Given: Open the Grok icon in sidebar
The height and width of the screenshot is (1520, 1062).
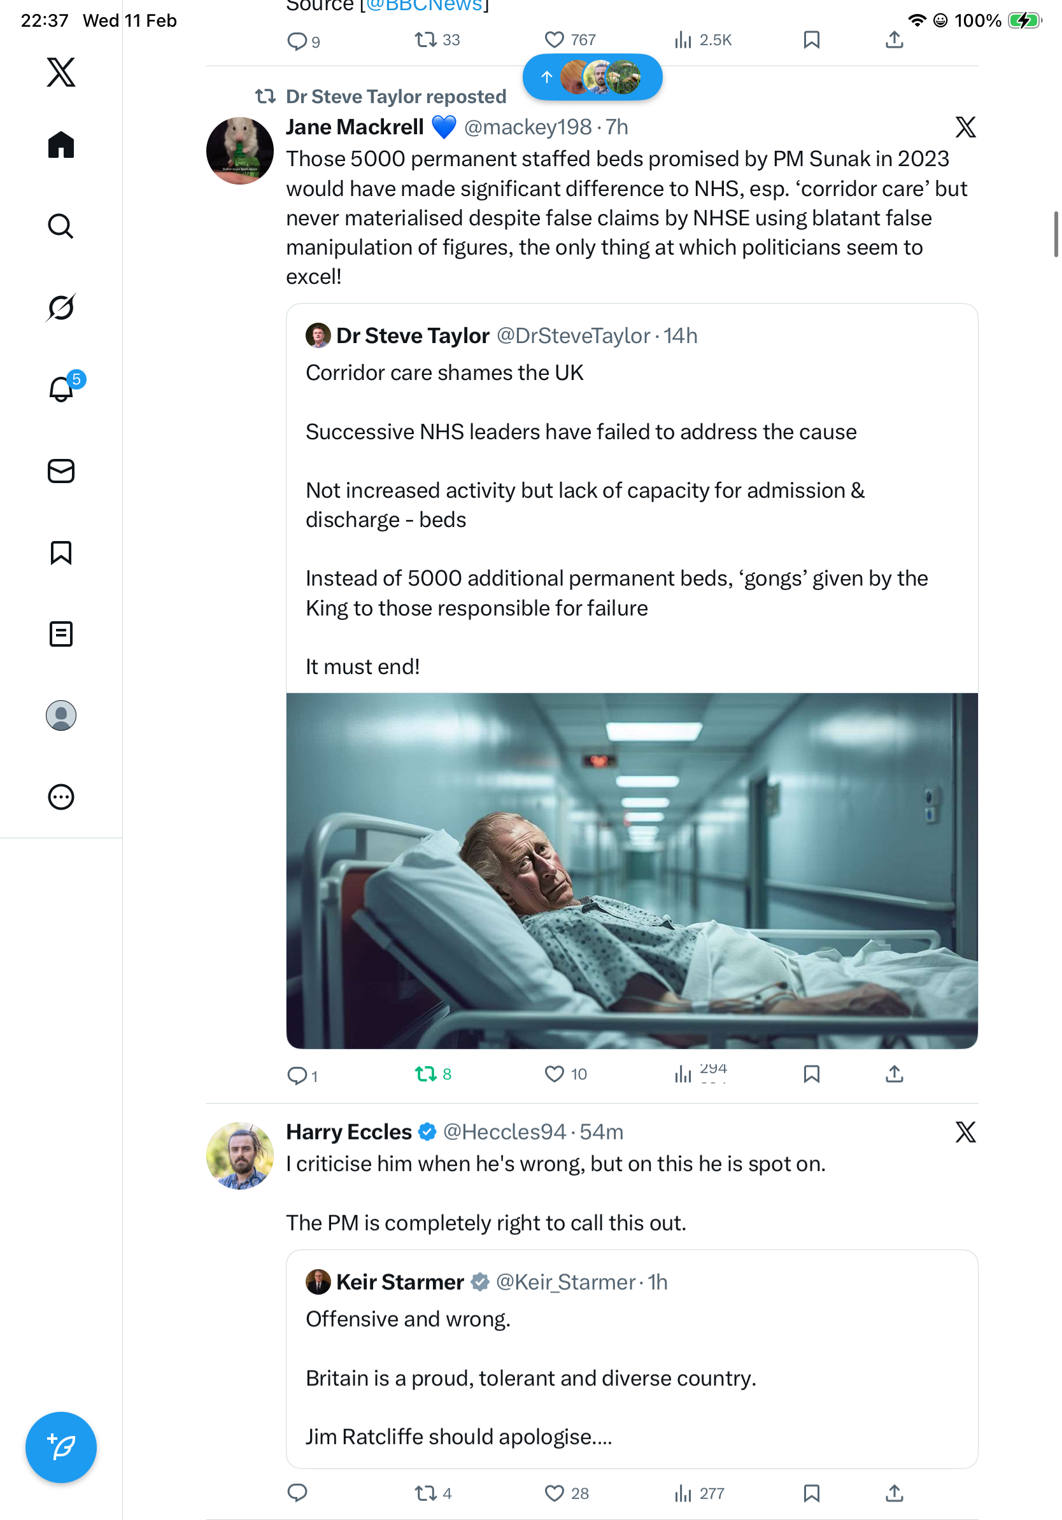Looking at the screenshot, I should tap(61, 308).
